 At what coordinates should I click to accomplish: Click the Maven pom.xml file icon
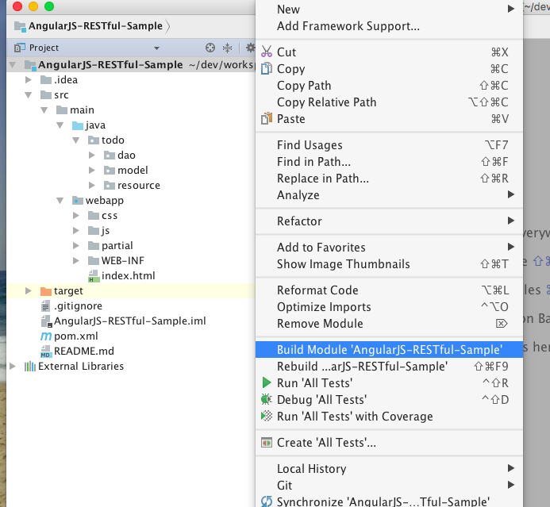tap(45, 336)
